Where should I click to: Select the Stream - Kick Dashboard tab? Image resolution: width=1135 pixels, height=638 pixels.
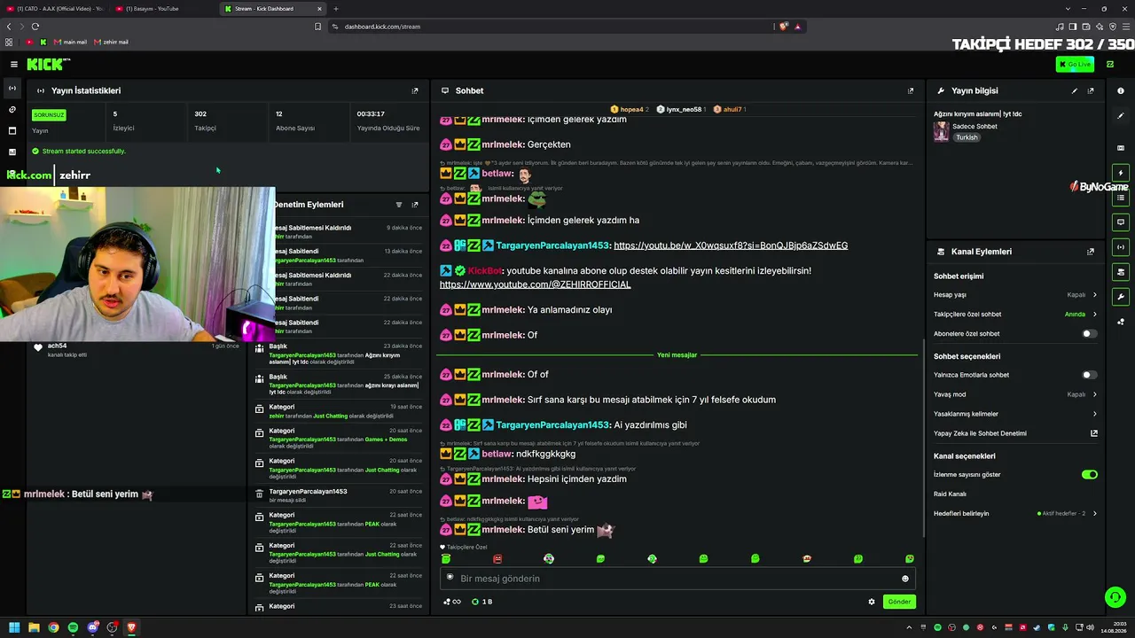273,9
